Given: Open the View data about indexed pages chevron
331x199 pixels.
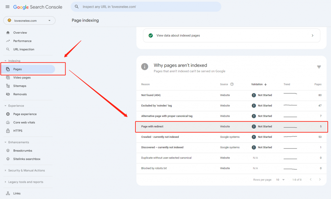Looking at the screenshot, I should pos(313,36).
